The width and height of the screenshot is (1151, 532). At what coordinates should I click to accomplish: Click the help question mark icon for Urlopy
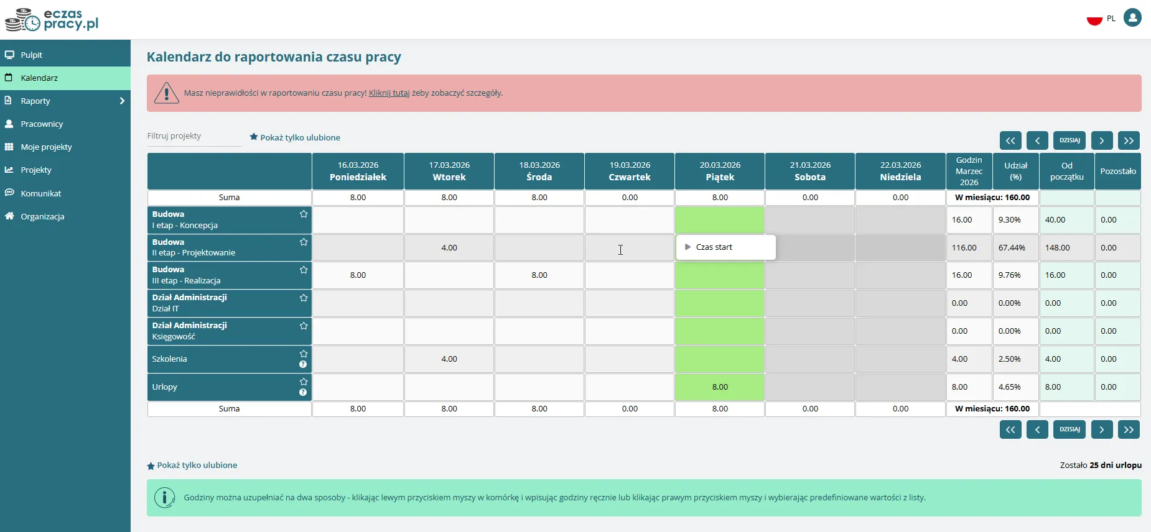click(303, 393)
